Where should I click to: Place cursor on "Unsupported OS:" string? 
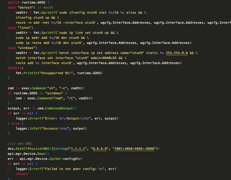(54, 73)
